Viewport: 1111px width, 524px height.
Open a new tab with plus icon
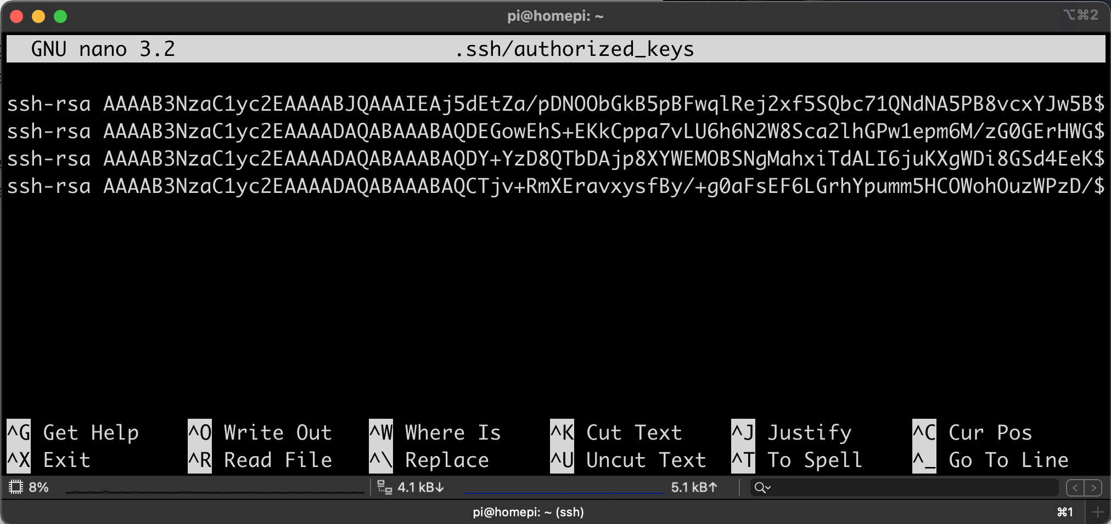click(x=1098, y=512)
